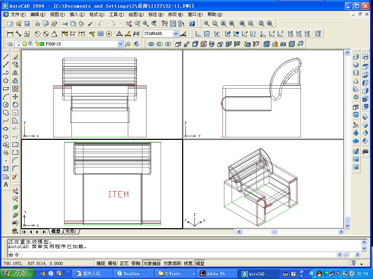Click the Save disk icon
The height and width of the screenshot is (279, 373).
click(x=27, y=24)
